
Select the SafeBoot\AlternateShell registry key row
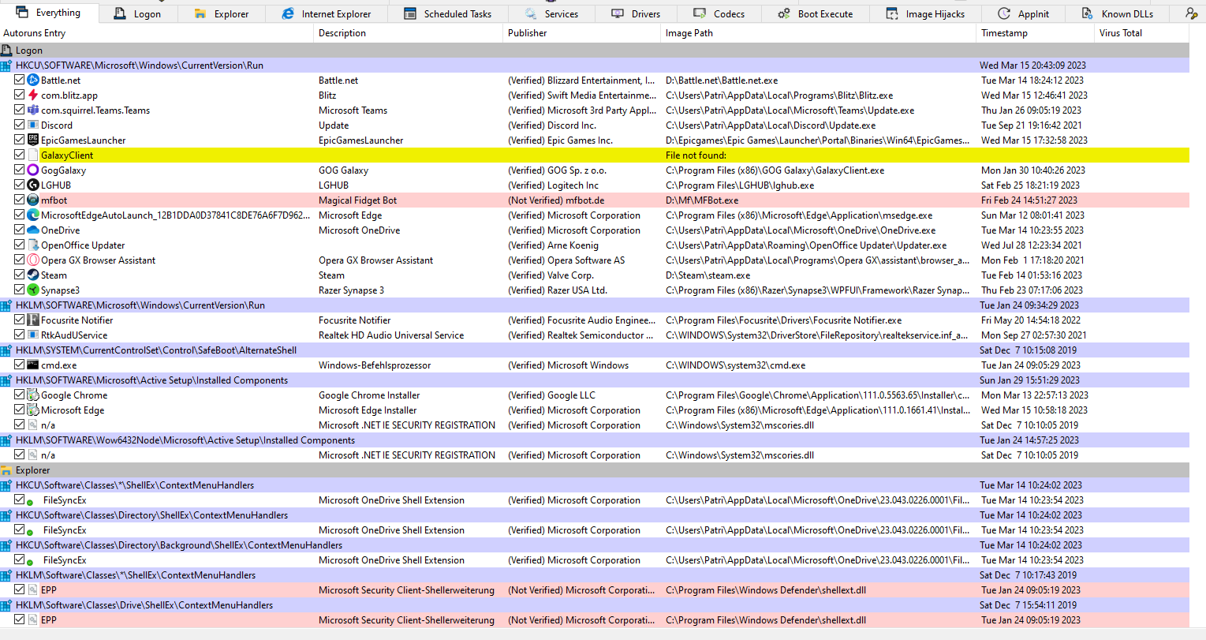coord(595,350)
